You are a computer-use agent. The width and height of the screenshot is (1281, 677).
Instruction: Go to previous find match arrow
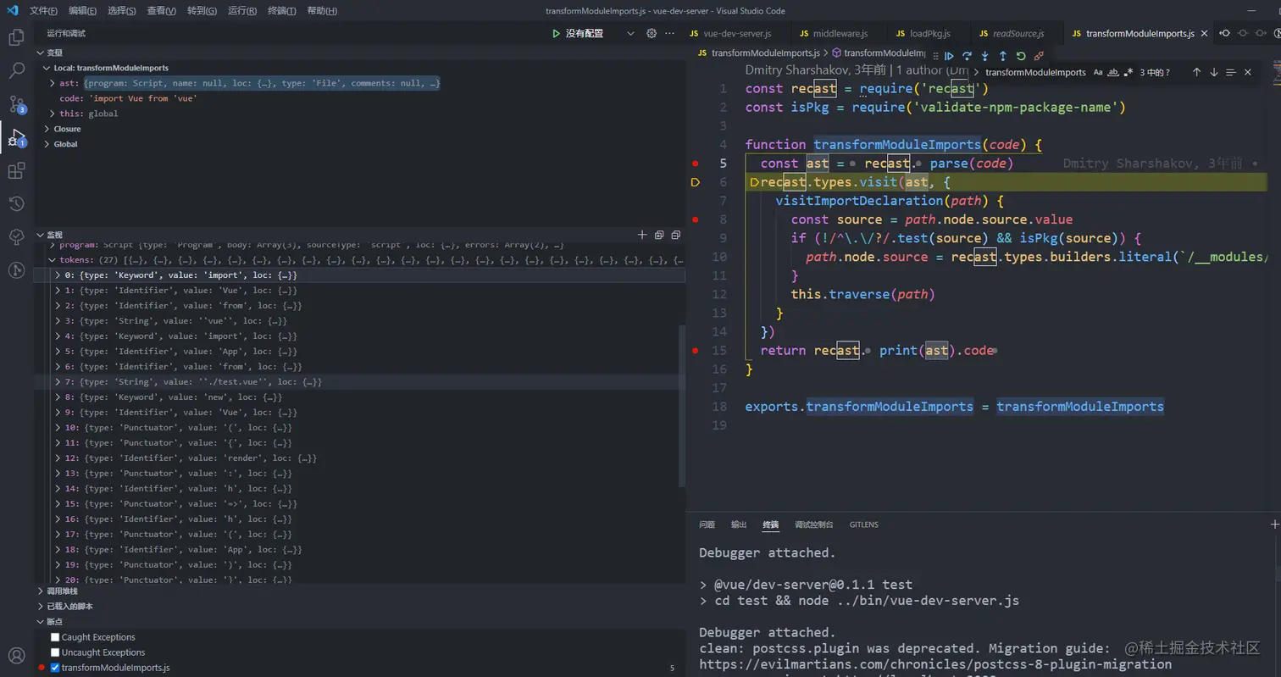tap(1196, 72)
